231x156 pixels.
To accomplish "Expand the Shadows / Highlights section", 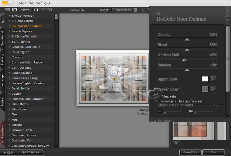I will coord(215,105).
